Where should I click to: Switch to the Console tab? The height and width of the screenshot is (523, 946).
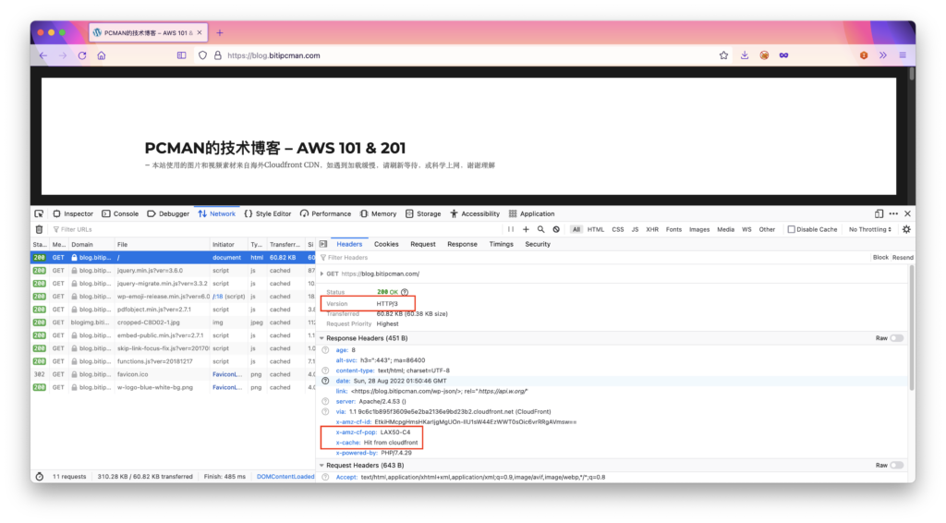pyautogui.click(x=120, y=213)
